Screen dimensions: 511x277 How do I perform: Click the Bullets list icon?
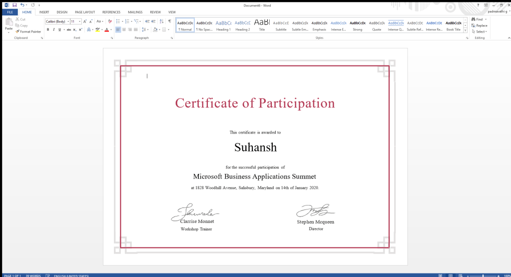coord(118,21)
